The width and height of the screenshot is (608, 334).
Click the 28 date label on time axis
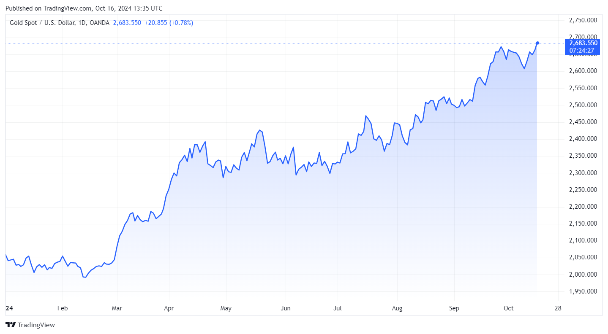558,308
